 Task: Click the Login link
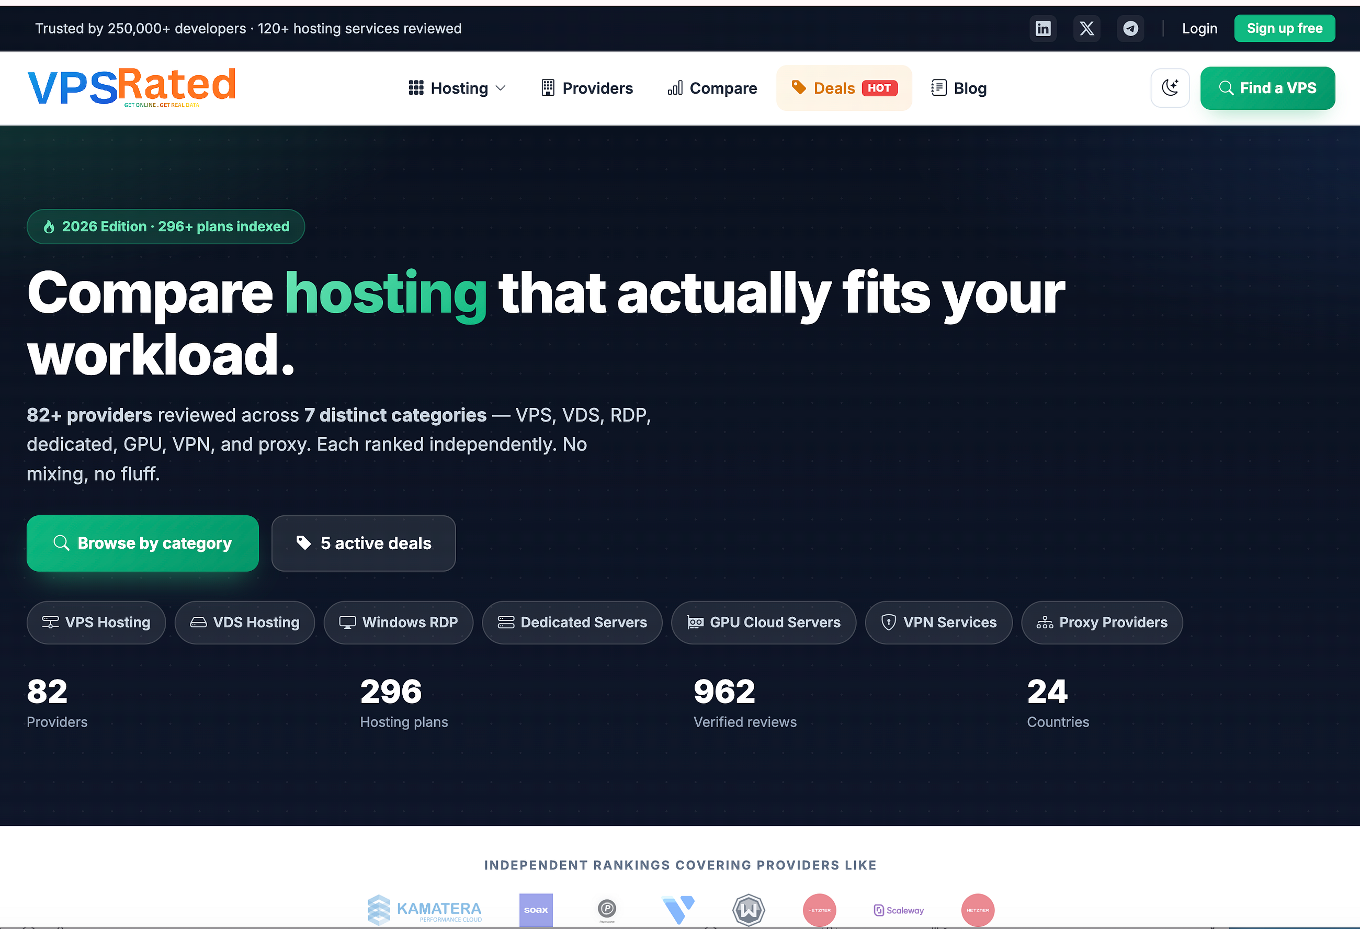pyautogui.click(x=1199, y=28)
